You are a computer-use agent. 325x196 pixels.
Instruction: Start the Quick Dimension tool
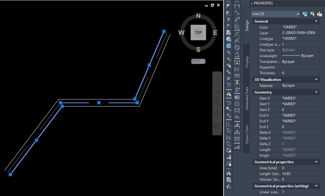click(x=237, y=63)
